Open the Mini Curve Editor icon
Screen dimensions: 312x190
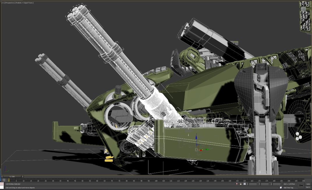click(4, 180)
